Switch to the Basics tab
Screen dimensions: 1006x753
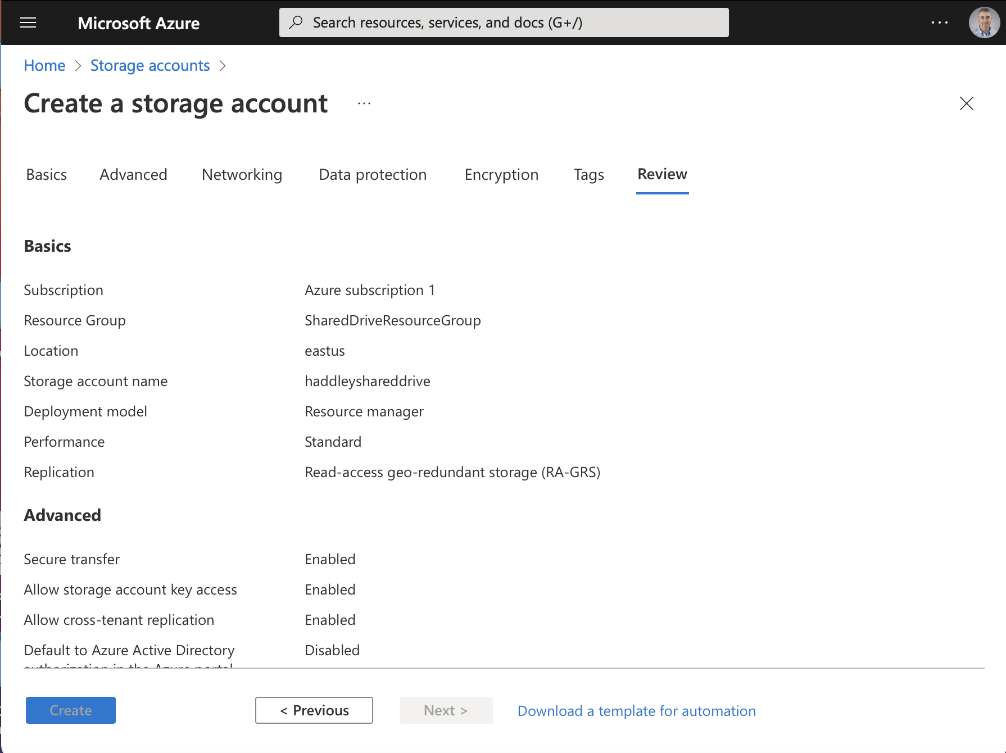pos(47,175)
